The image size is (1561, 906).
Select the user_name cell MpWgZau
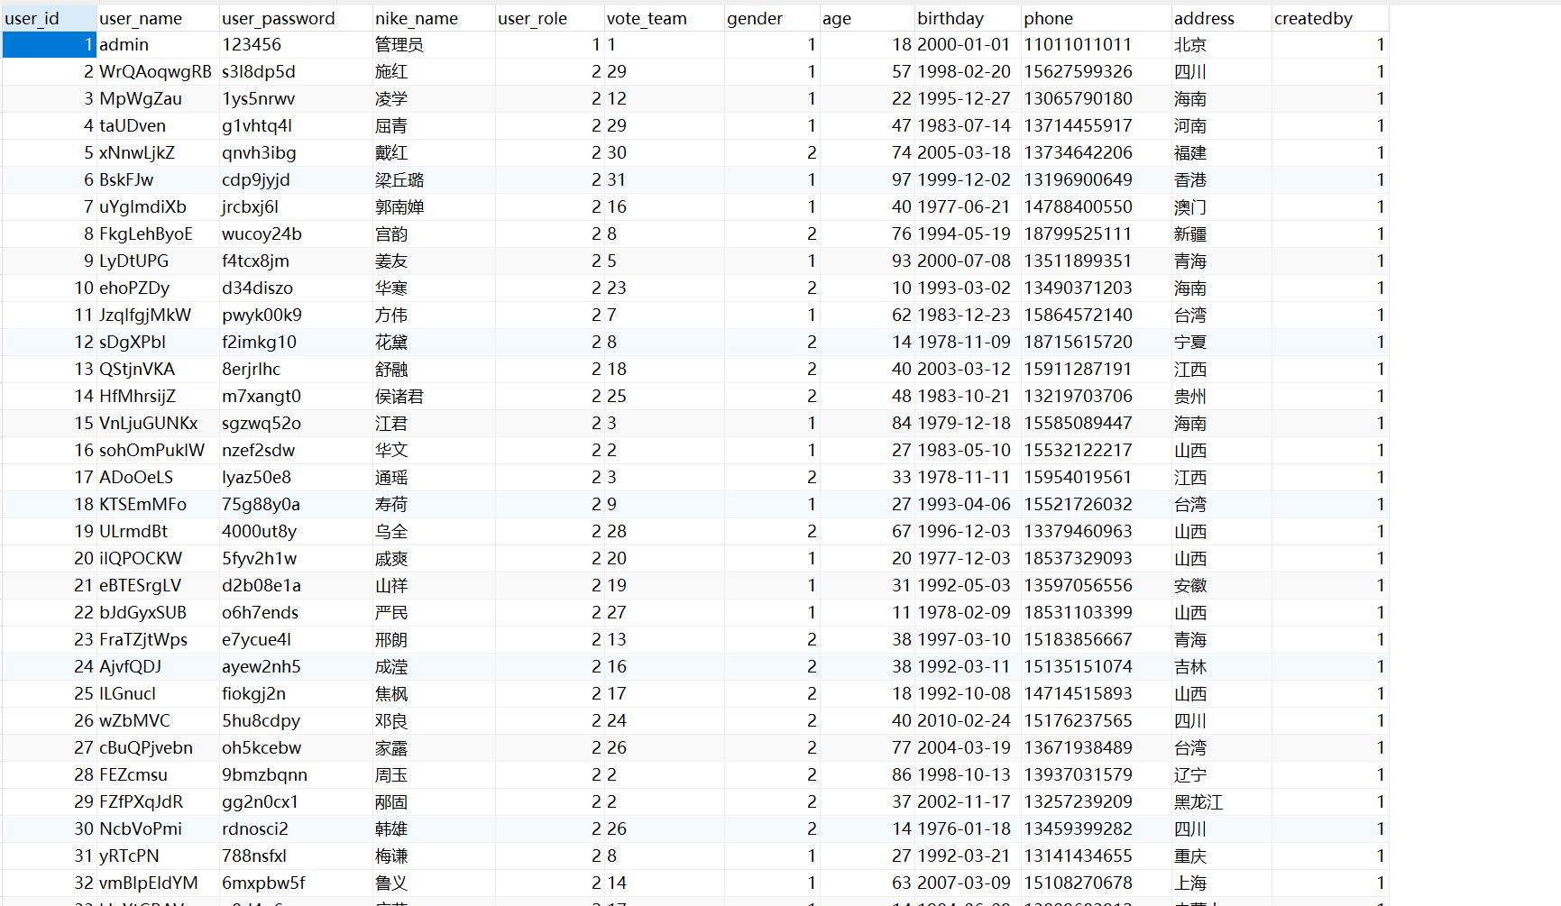(157, 98)
